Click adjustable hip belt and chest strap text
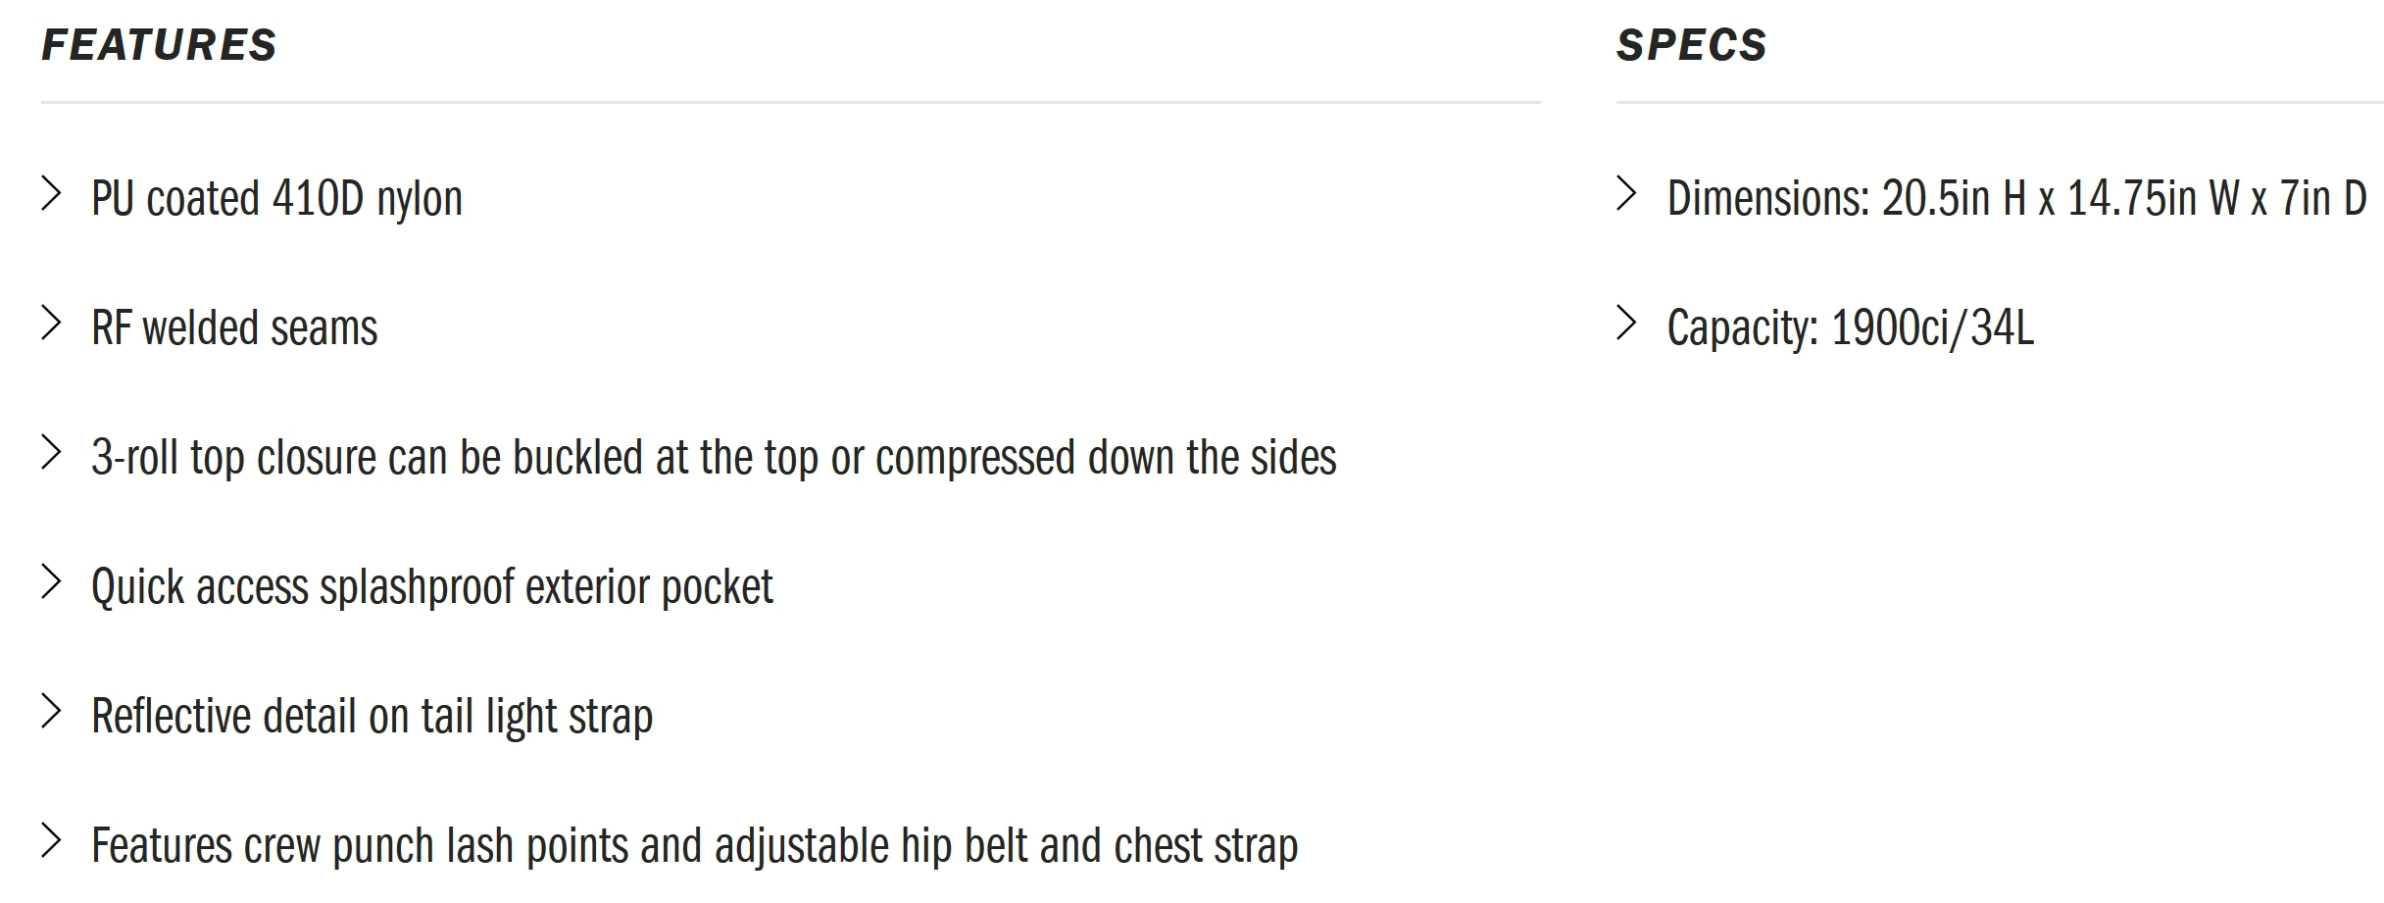Screen dimensions: 2384x903 pos(1007,846)
